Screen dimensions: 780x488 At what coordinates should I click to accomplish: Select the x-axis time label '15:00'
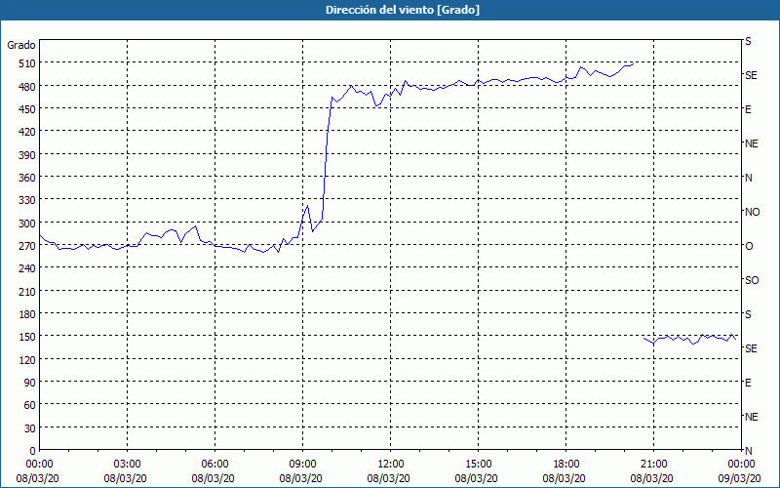click(x=478, y=465)
